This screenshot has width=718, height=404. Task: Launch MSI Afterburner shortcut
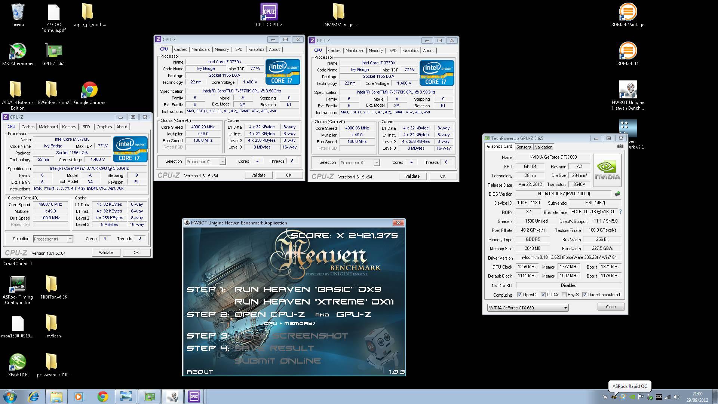[x=18, y=54]
